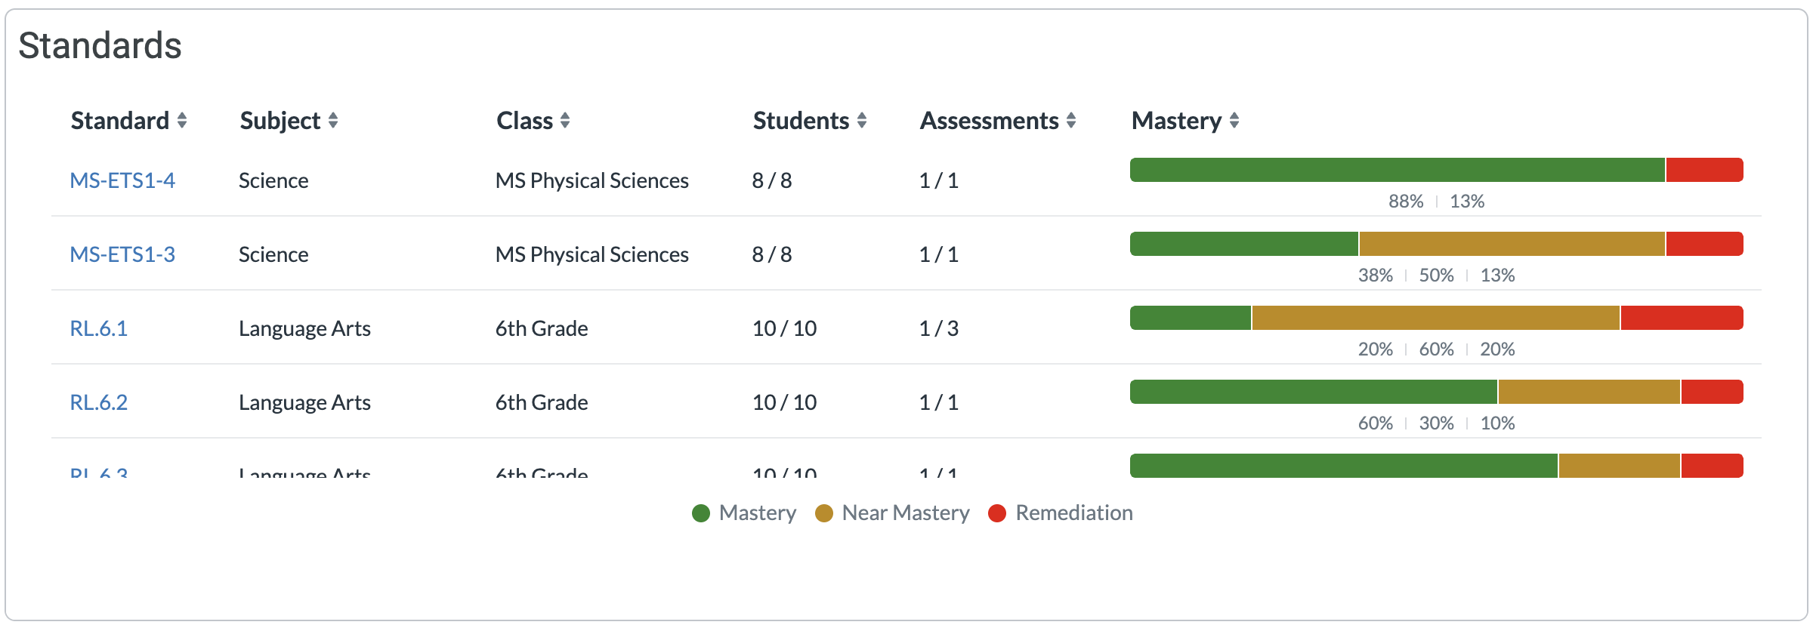
Task: Toggle the red Remediation legend dot
Action: [x=997, y=513]
